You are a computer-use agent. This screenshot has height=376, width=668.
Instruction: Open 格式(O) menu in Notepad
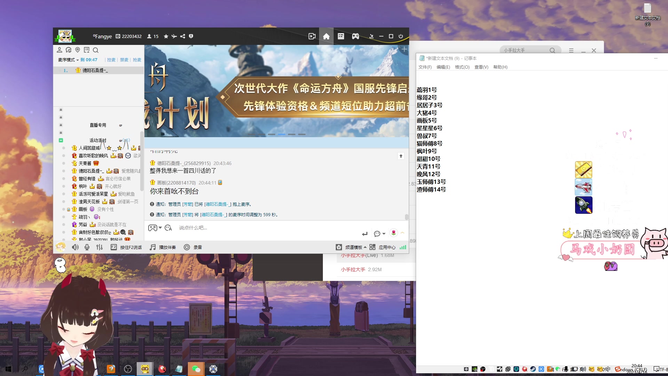[462, 67]
